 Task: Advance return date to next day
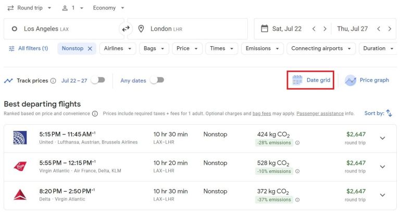pos(390,29)
